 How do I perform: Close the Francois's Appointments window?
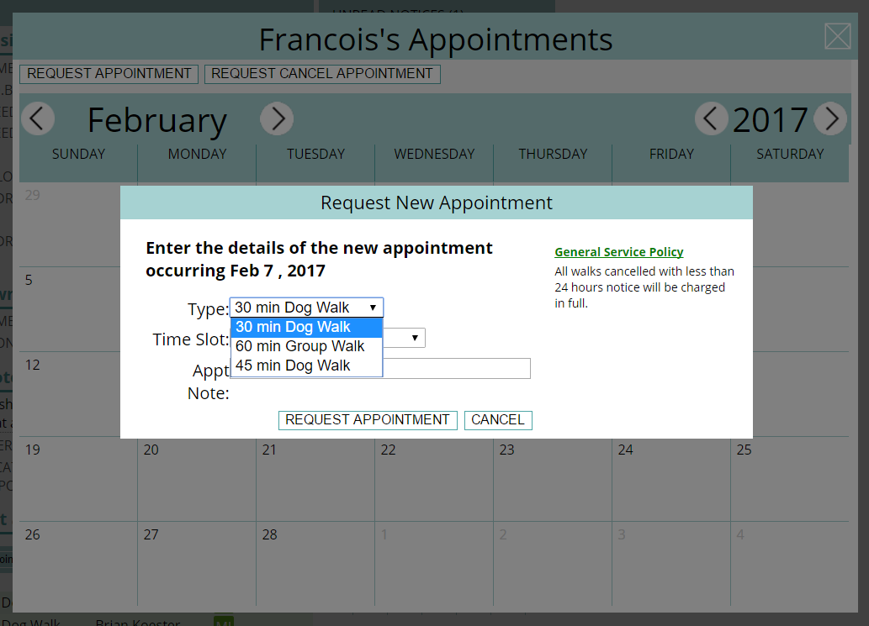click(x=837, y=36)
